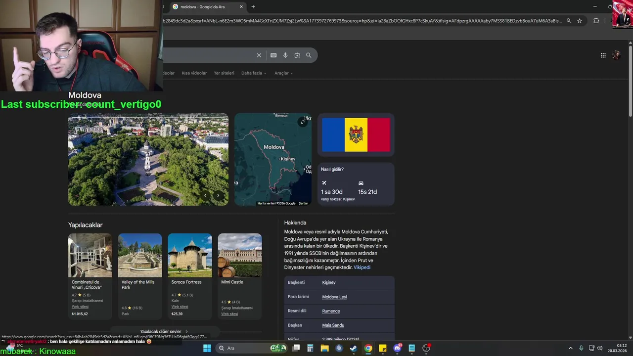Click the Windows taskbar Ara search box
633x356 pixels.
click(251, 348)
